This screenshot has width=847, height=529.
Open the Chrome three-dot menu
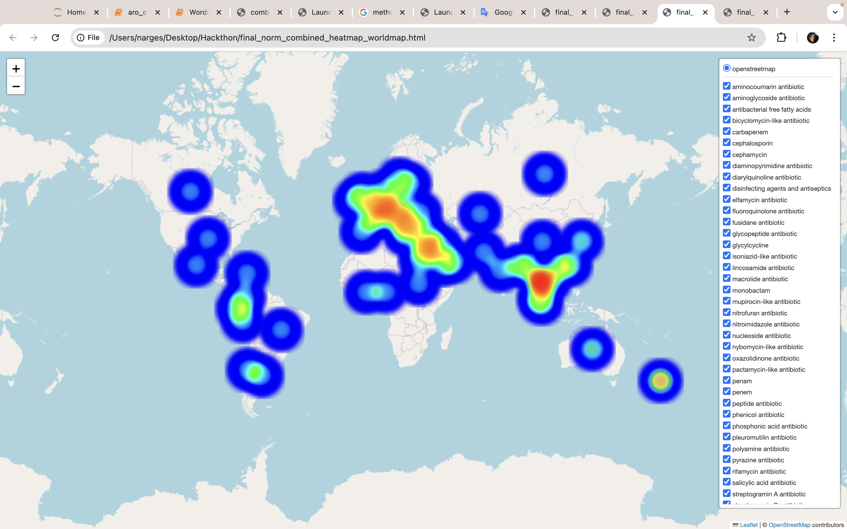point(834,37)
